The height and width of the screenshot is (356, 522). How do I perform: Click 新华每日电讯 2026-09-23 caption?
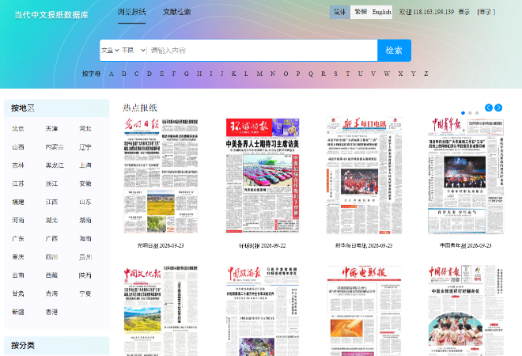click(364, 245)
